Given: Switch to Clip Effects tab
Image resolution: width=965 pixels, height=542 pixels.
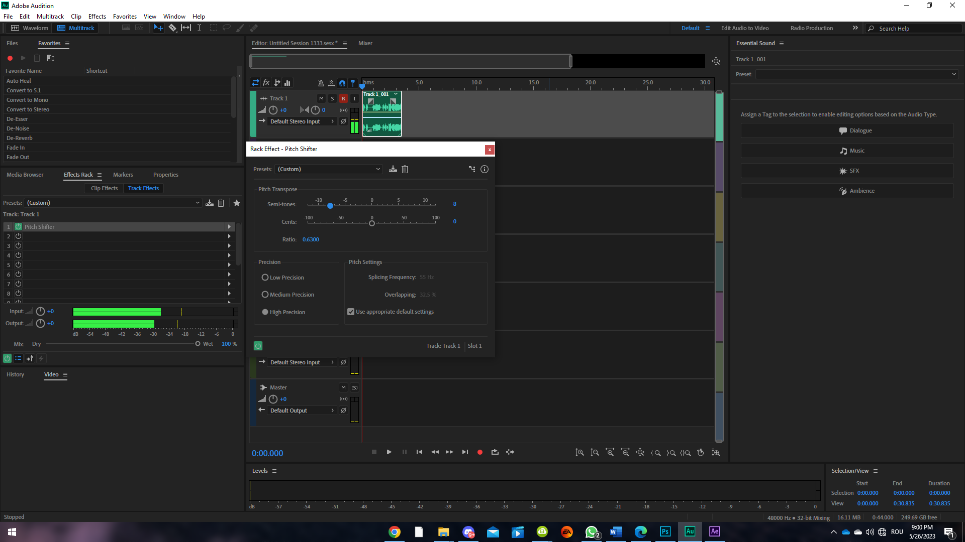Looking at the screenshot, I should tap(104, 188).
